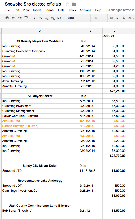This screenshot has width=135, height=219.
Task: Increase decimal places
Action: coord(52,18)
